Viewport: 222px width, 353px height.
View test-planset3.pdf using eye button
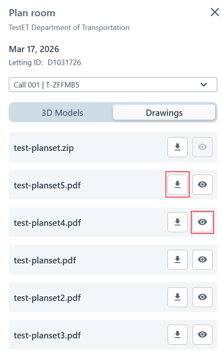pyautogui.click(x=202, y=335)
